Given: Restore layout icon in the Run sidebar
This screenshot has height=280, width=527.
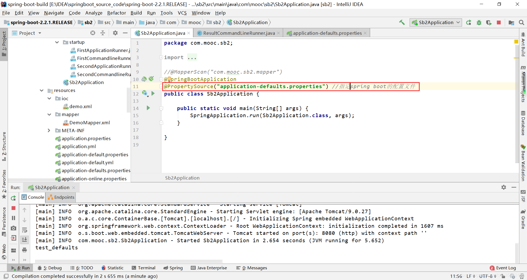Looking at the screenshot, I should tap(13, 250).
